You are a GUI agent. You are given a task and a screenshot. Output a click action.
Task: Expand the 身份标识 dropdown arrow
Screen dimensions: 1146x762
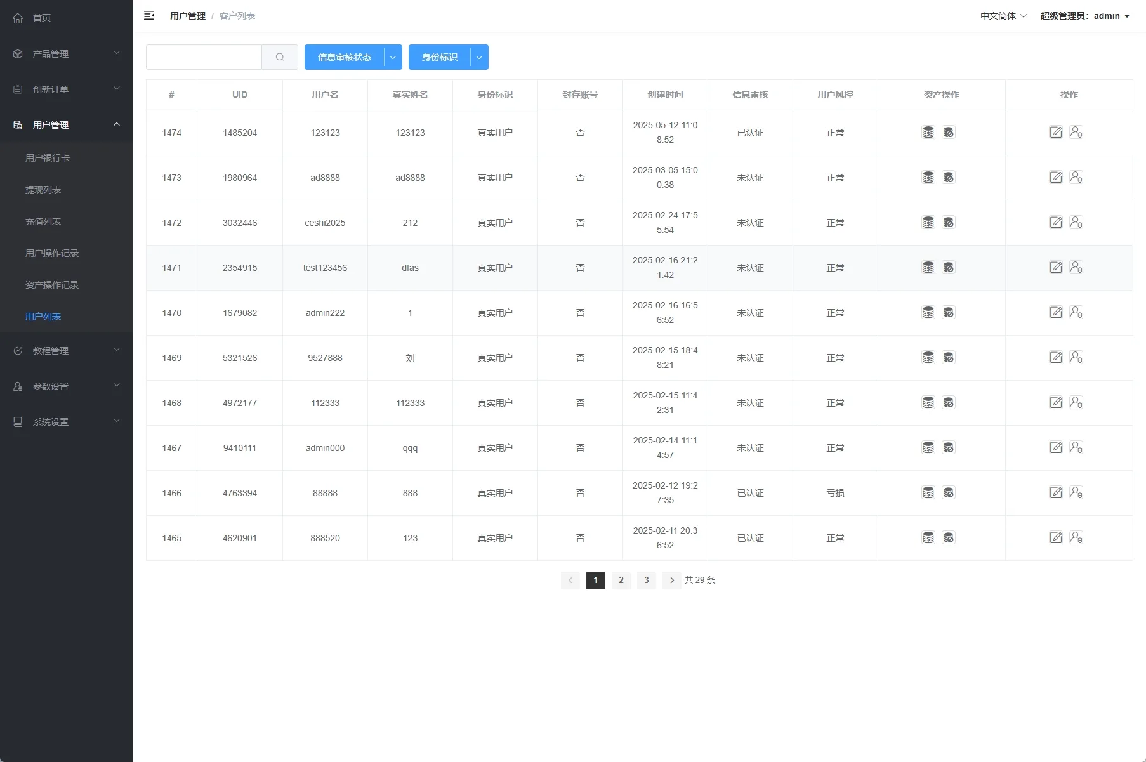pos(478,56)
